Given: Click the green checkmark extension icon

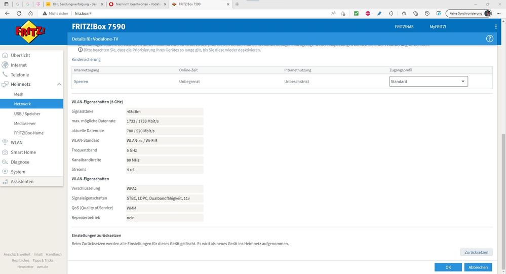Looking at the screenshot, I should pos(356,13).
